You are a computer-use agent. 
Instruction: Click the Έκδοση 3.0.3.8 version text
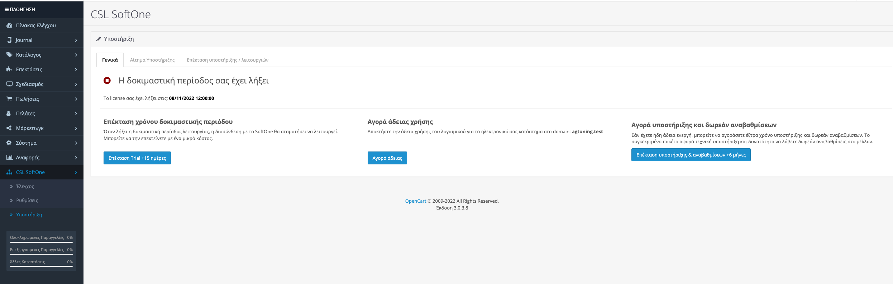pos(452,208)
